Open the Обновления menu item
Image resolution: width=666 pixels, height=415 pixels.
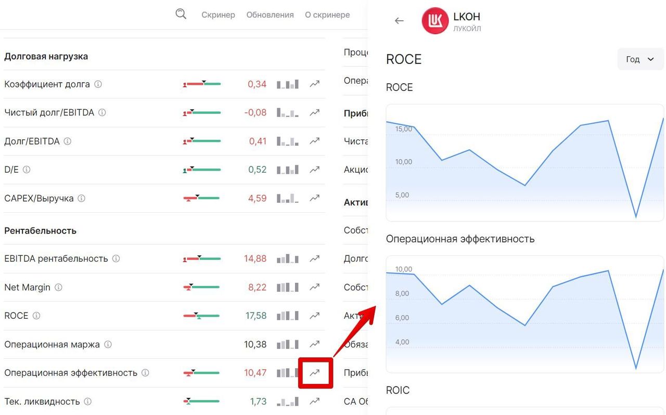[270, 15]
